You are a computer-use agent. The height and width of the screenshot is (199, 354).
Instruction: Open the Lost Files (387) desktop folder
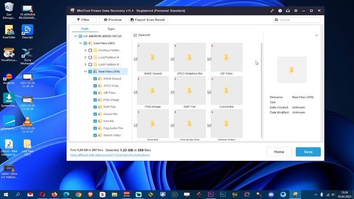[27, 147]
